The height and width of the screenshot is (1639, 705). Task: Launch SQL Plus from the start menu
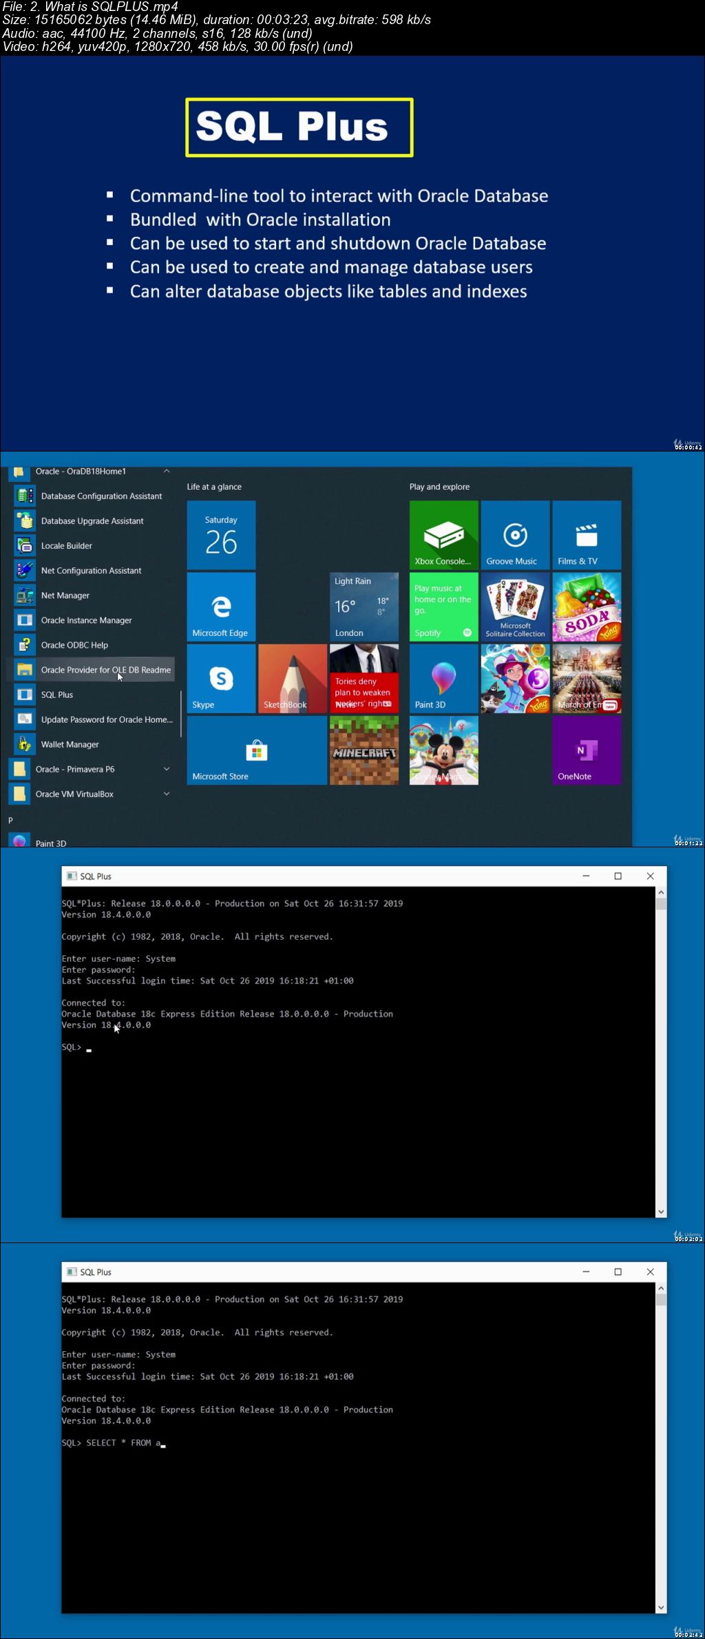coord(57,695)
